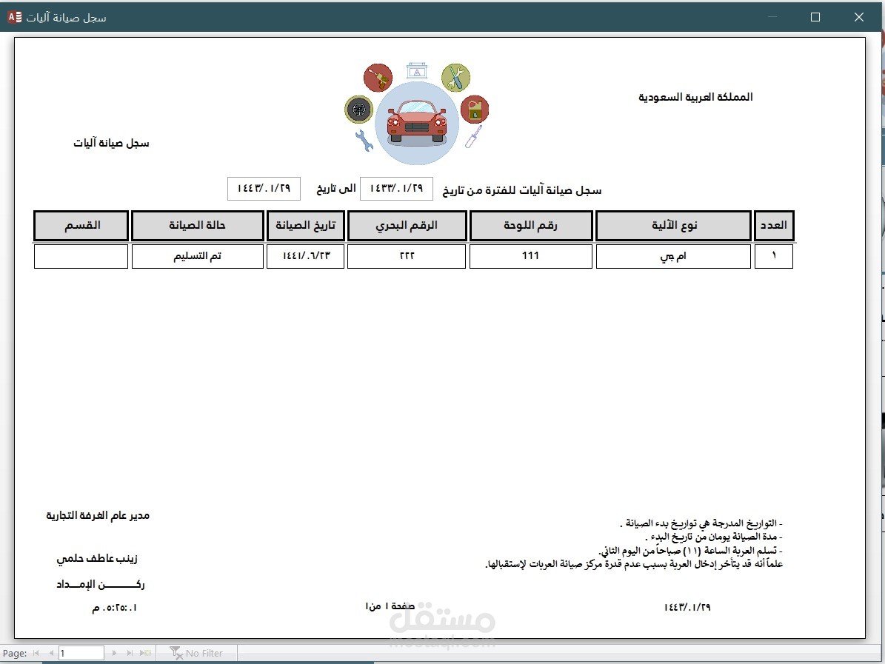Click the note starting with علماً أنه
The width and height of the screenshot is (885, 664).
(634, 563)
